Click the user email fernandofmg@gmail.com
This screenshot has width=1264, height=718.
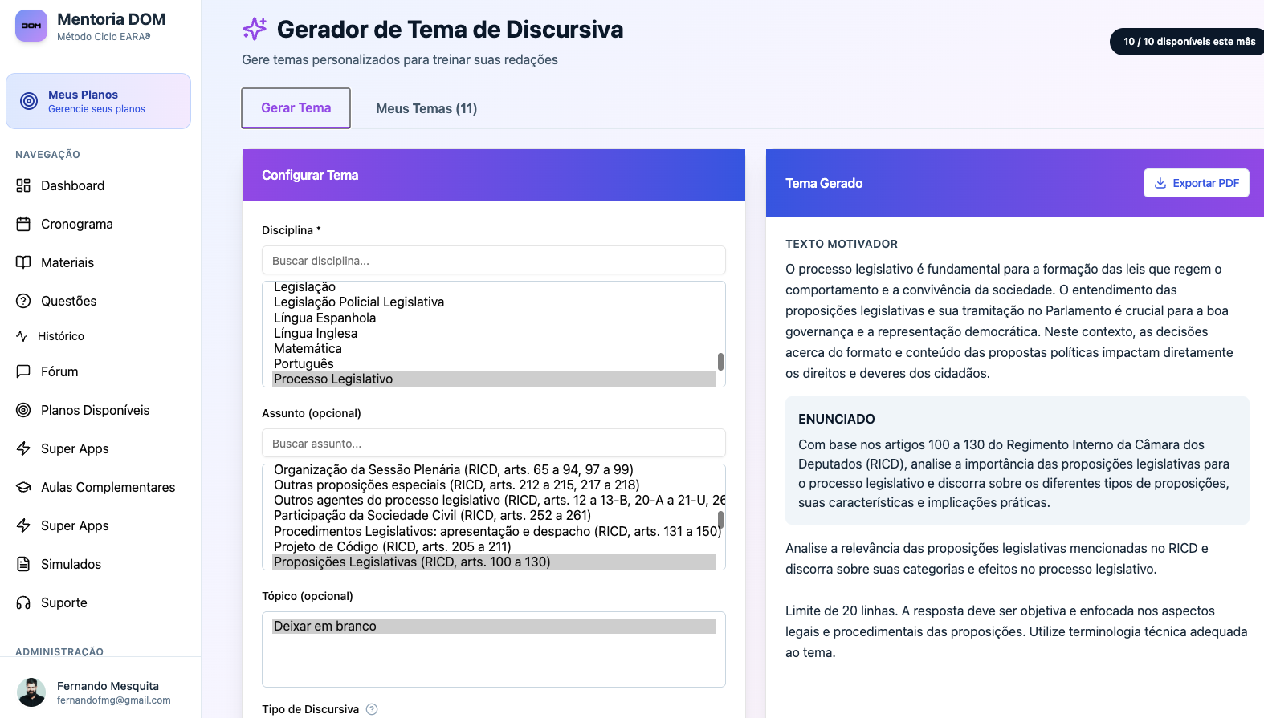tap(114, 700)
